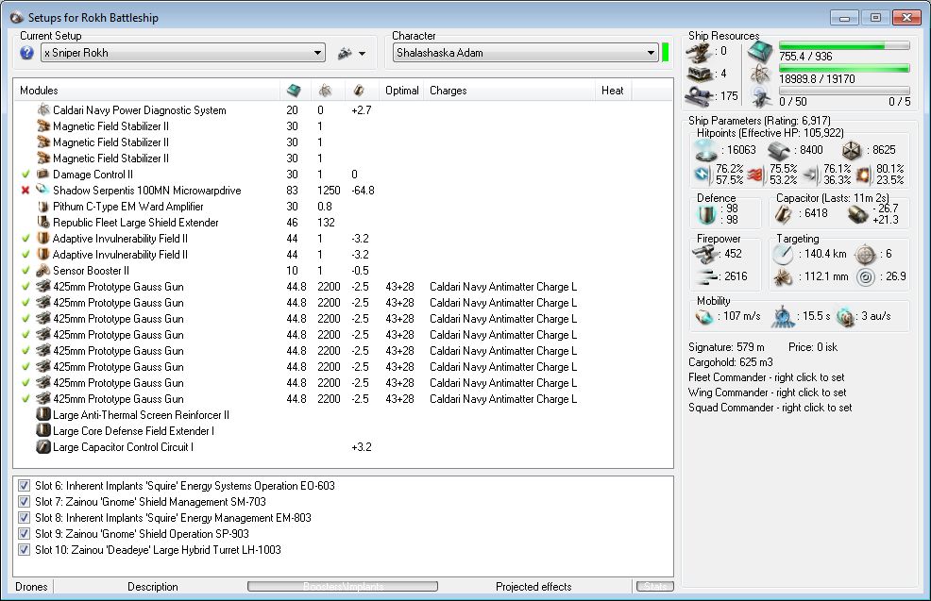Click the Fleet Commander setting text

pos(766,377)
